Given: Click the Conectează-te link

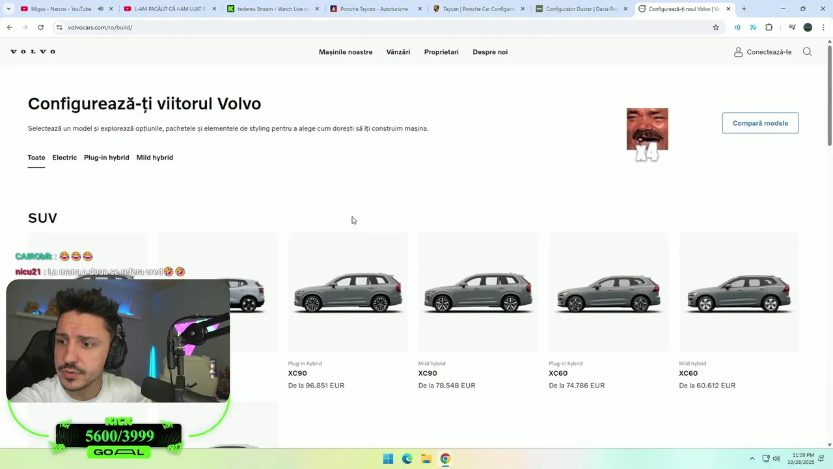Looking at the screenshot, I should click(x=769, y=52).
